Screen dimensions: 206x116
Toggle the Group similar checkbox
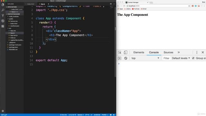193,58
